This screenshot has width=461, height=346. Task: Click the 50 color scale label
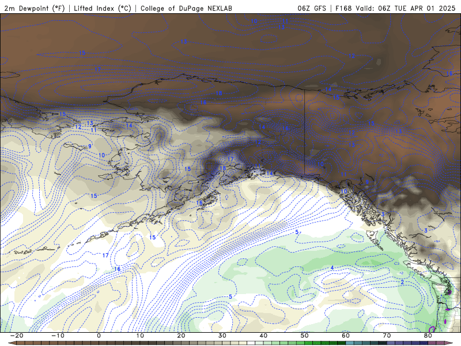305,336
